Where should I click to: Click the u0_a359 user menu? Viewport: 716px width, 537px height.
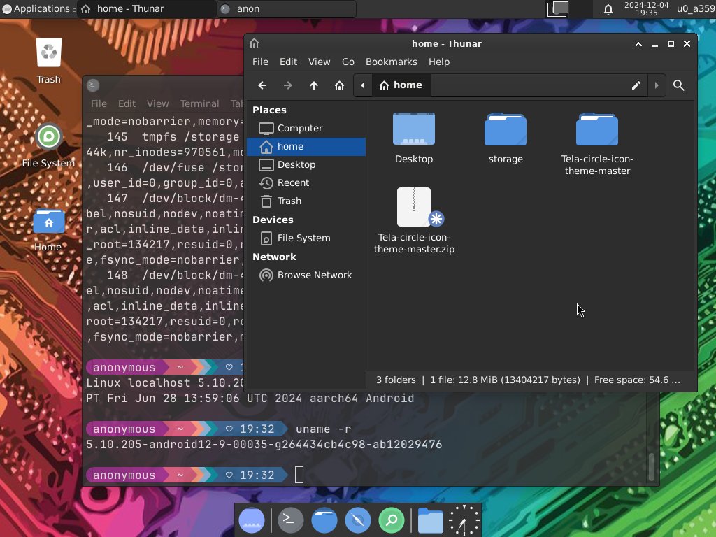click(696, 8)
